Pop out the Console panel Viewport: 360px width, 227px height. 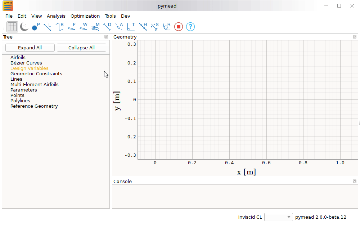354,181
